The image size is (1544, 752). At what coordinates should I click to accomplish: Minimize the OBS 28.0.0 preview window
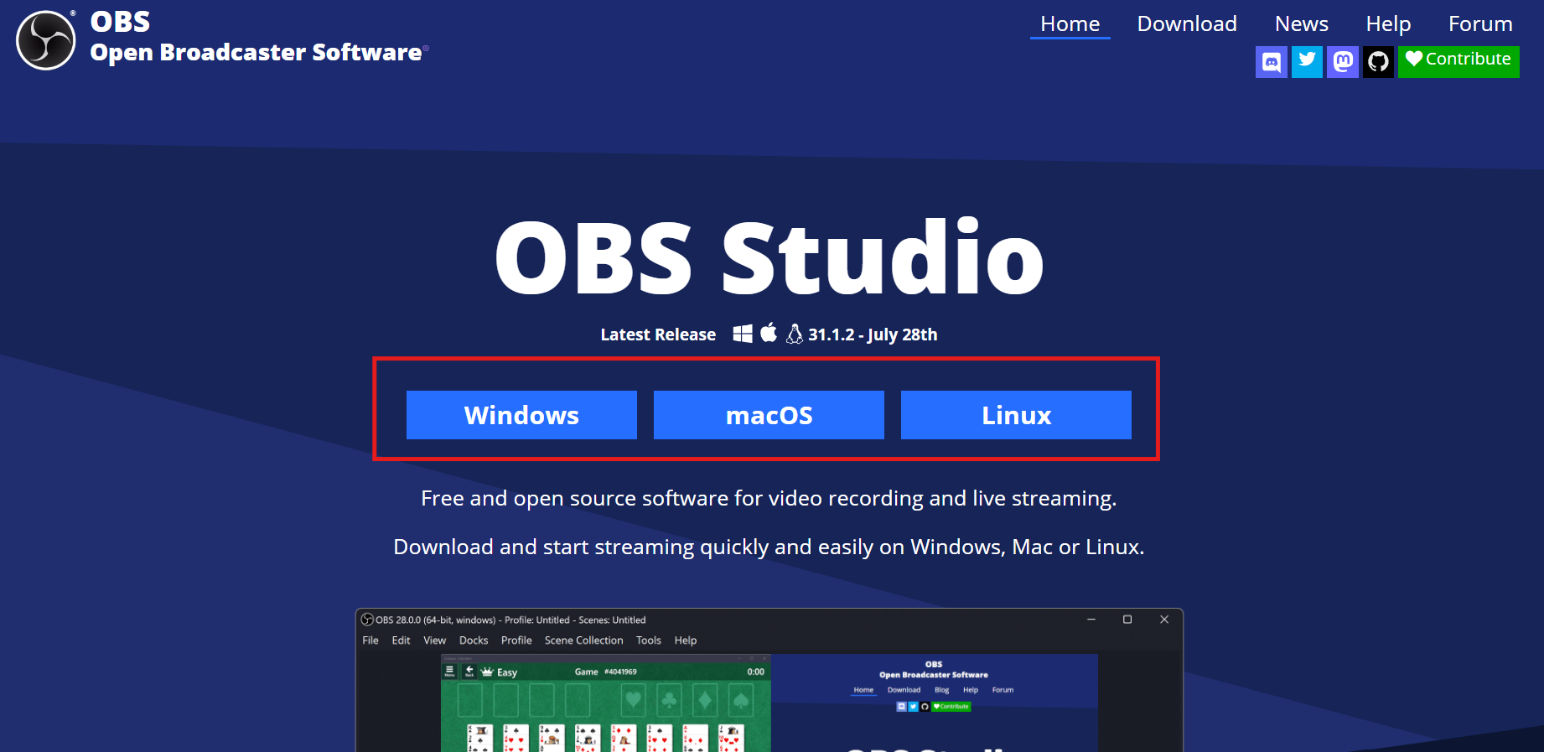coord(1091,620)
